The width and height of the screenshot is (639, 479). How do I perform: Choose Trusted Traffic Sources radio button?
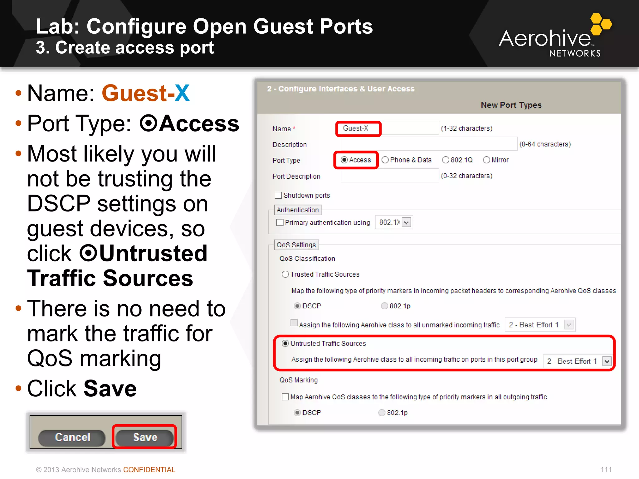click(285, 274)
